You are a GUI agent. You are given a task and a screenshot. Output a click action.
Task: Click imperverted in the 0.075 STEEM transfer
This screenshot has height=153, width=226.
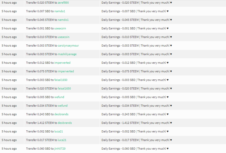point(66,71)
